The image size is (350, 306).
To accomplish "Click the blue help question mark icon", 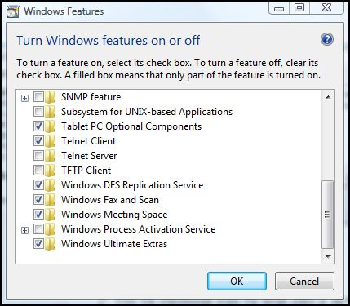I will point(327,40).
